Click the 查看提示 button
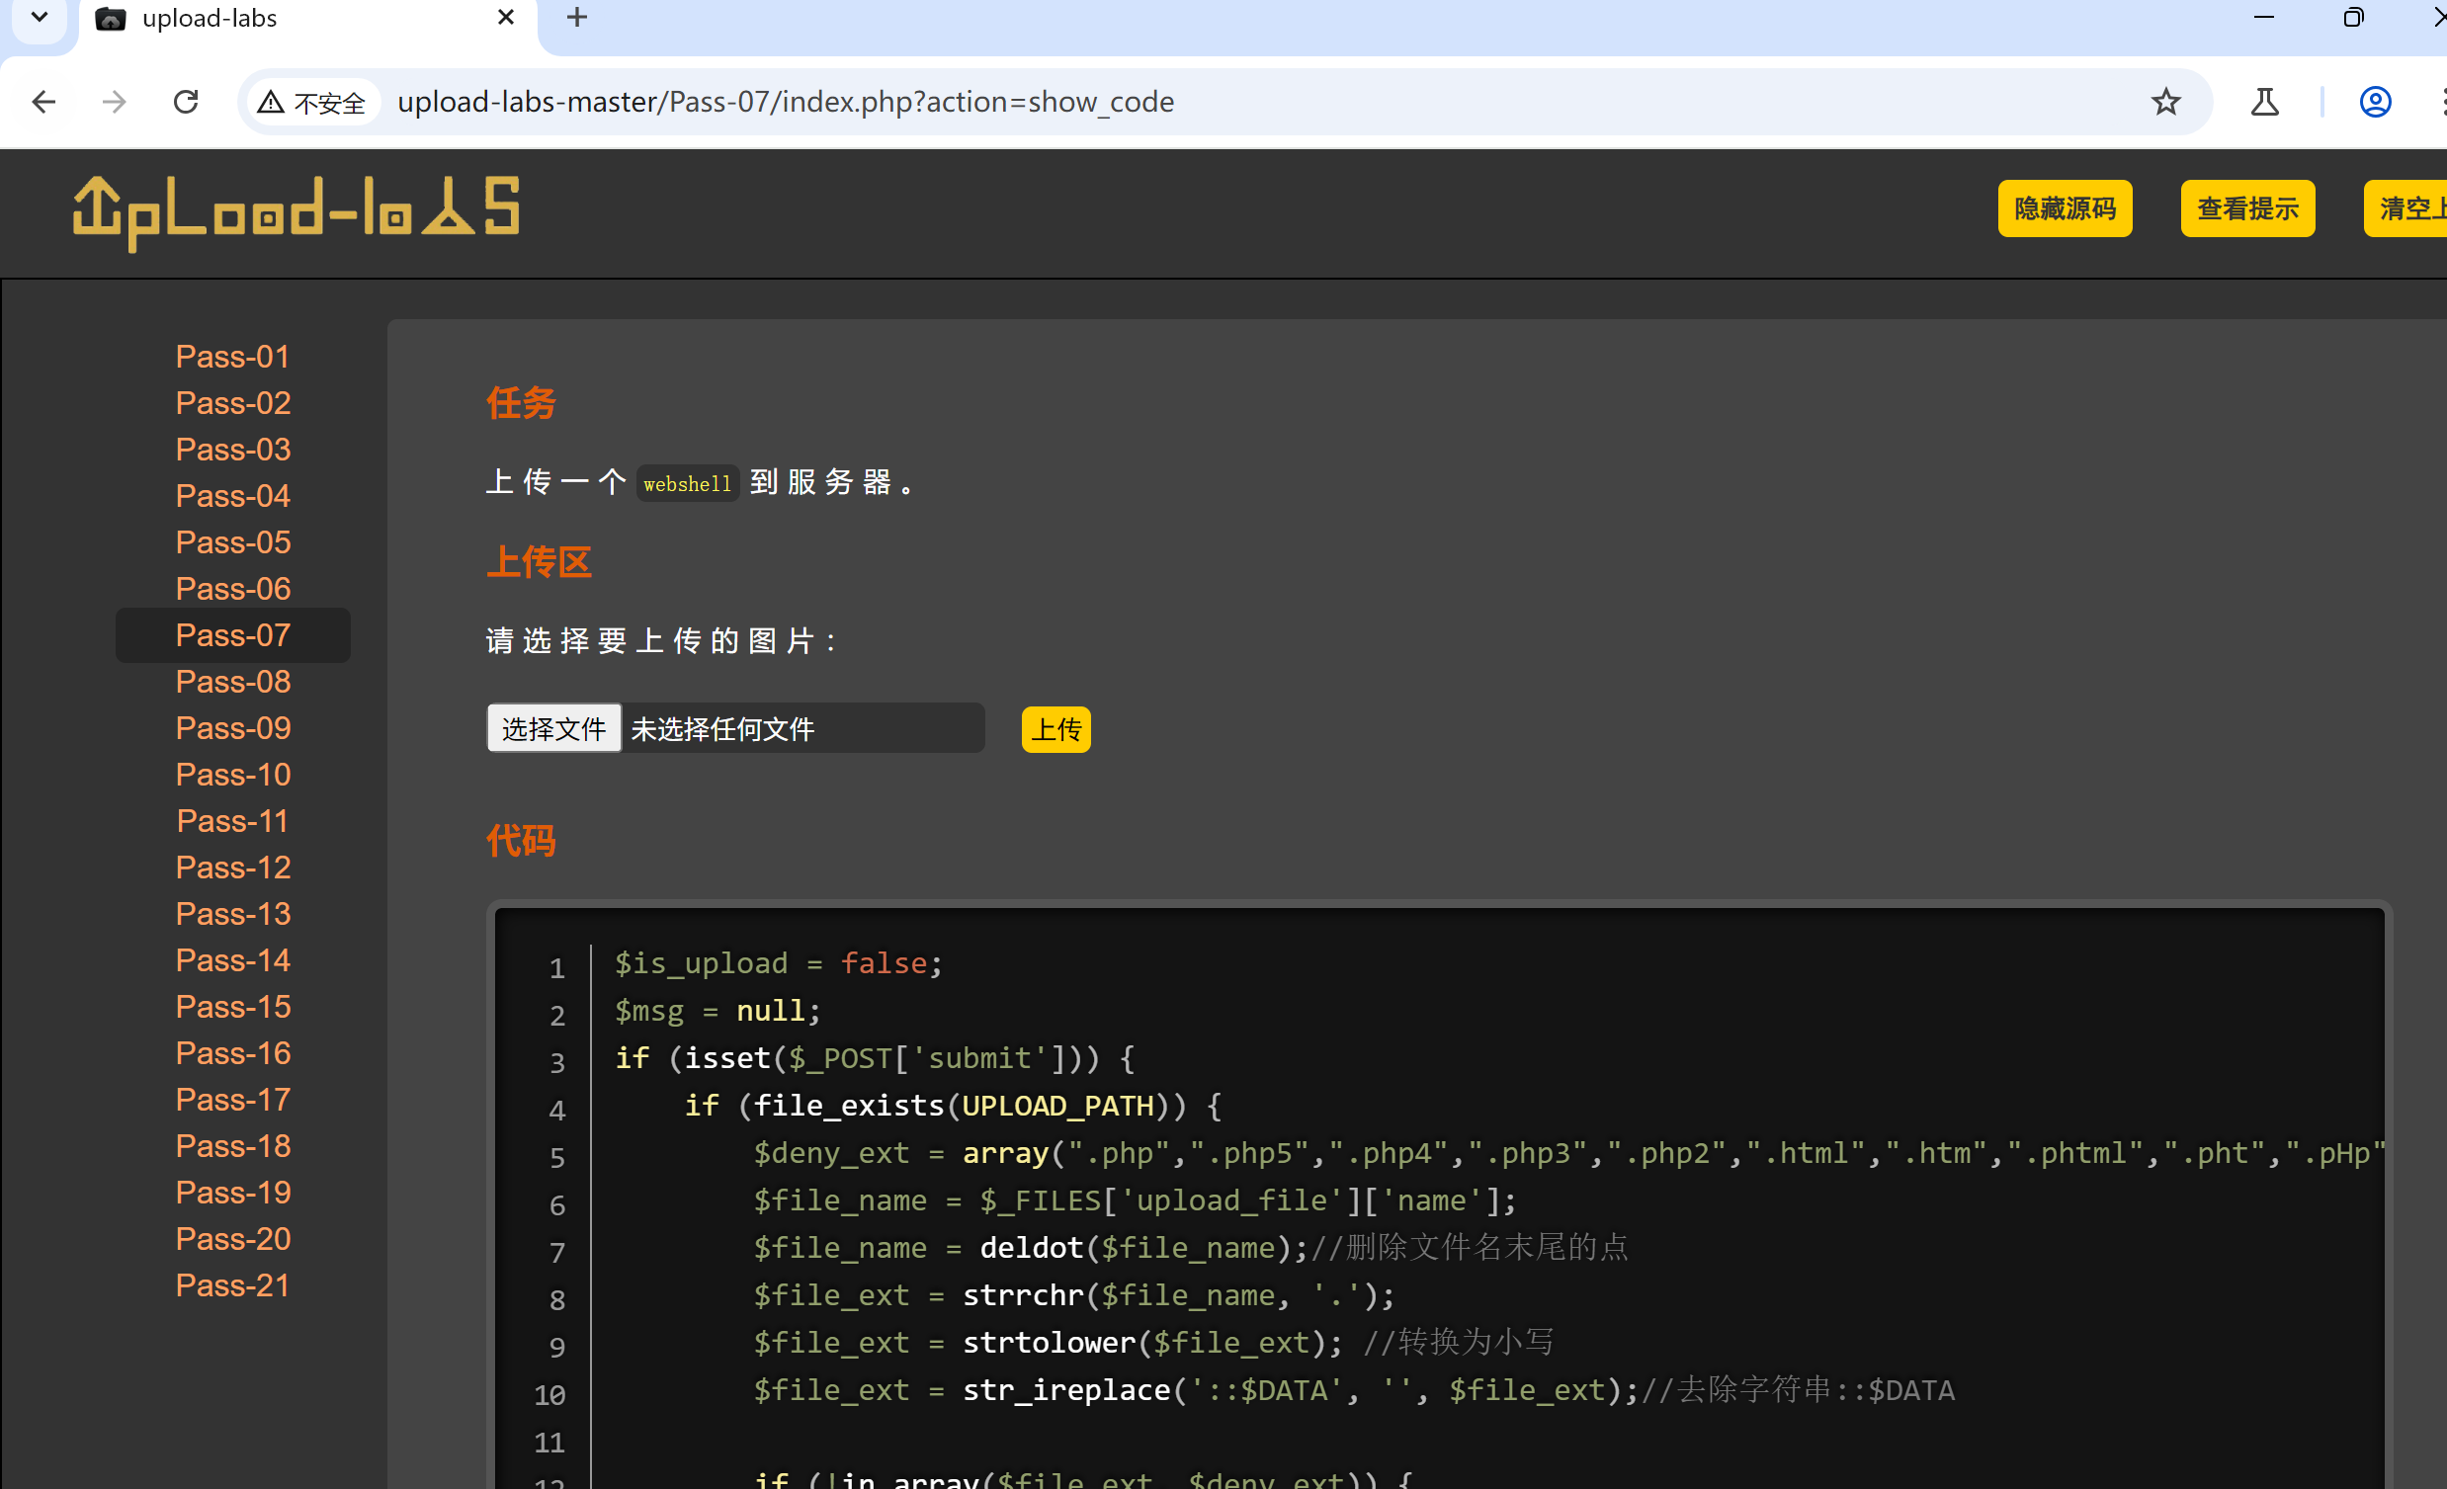The image size is (2447, 1489). coord(2246,208)
